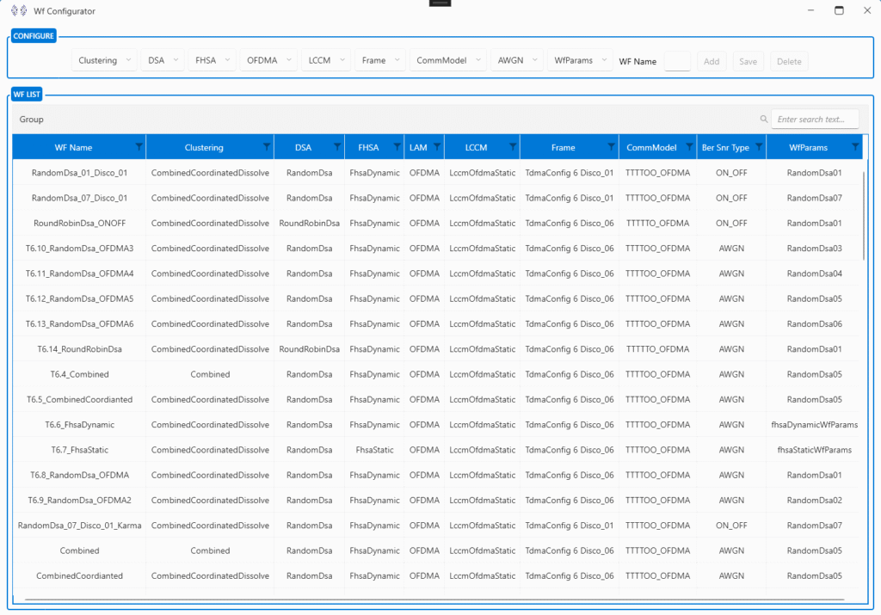881x615 pixels.
Task: Minimize the Wf Configurator window
Action: pos(810,10)
